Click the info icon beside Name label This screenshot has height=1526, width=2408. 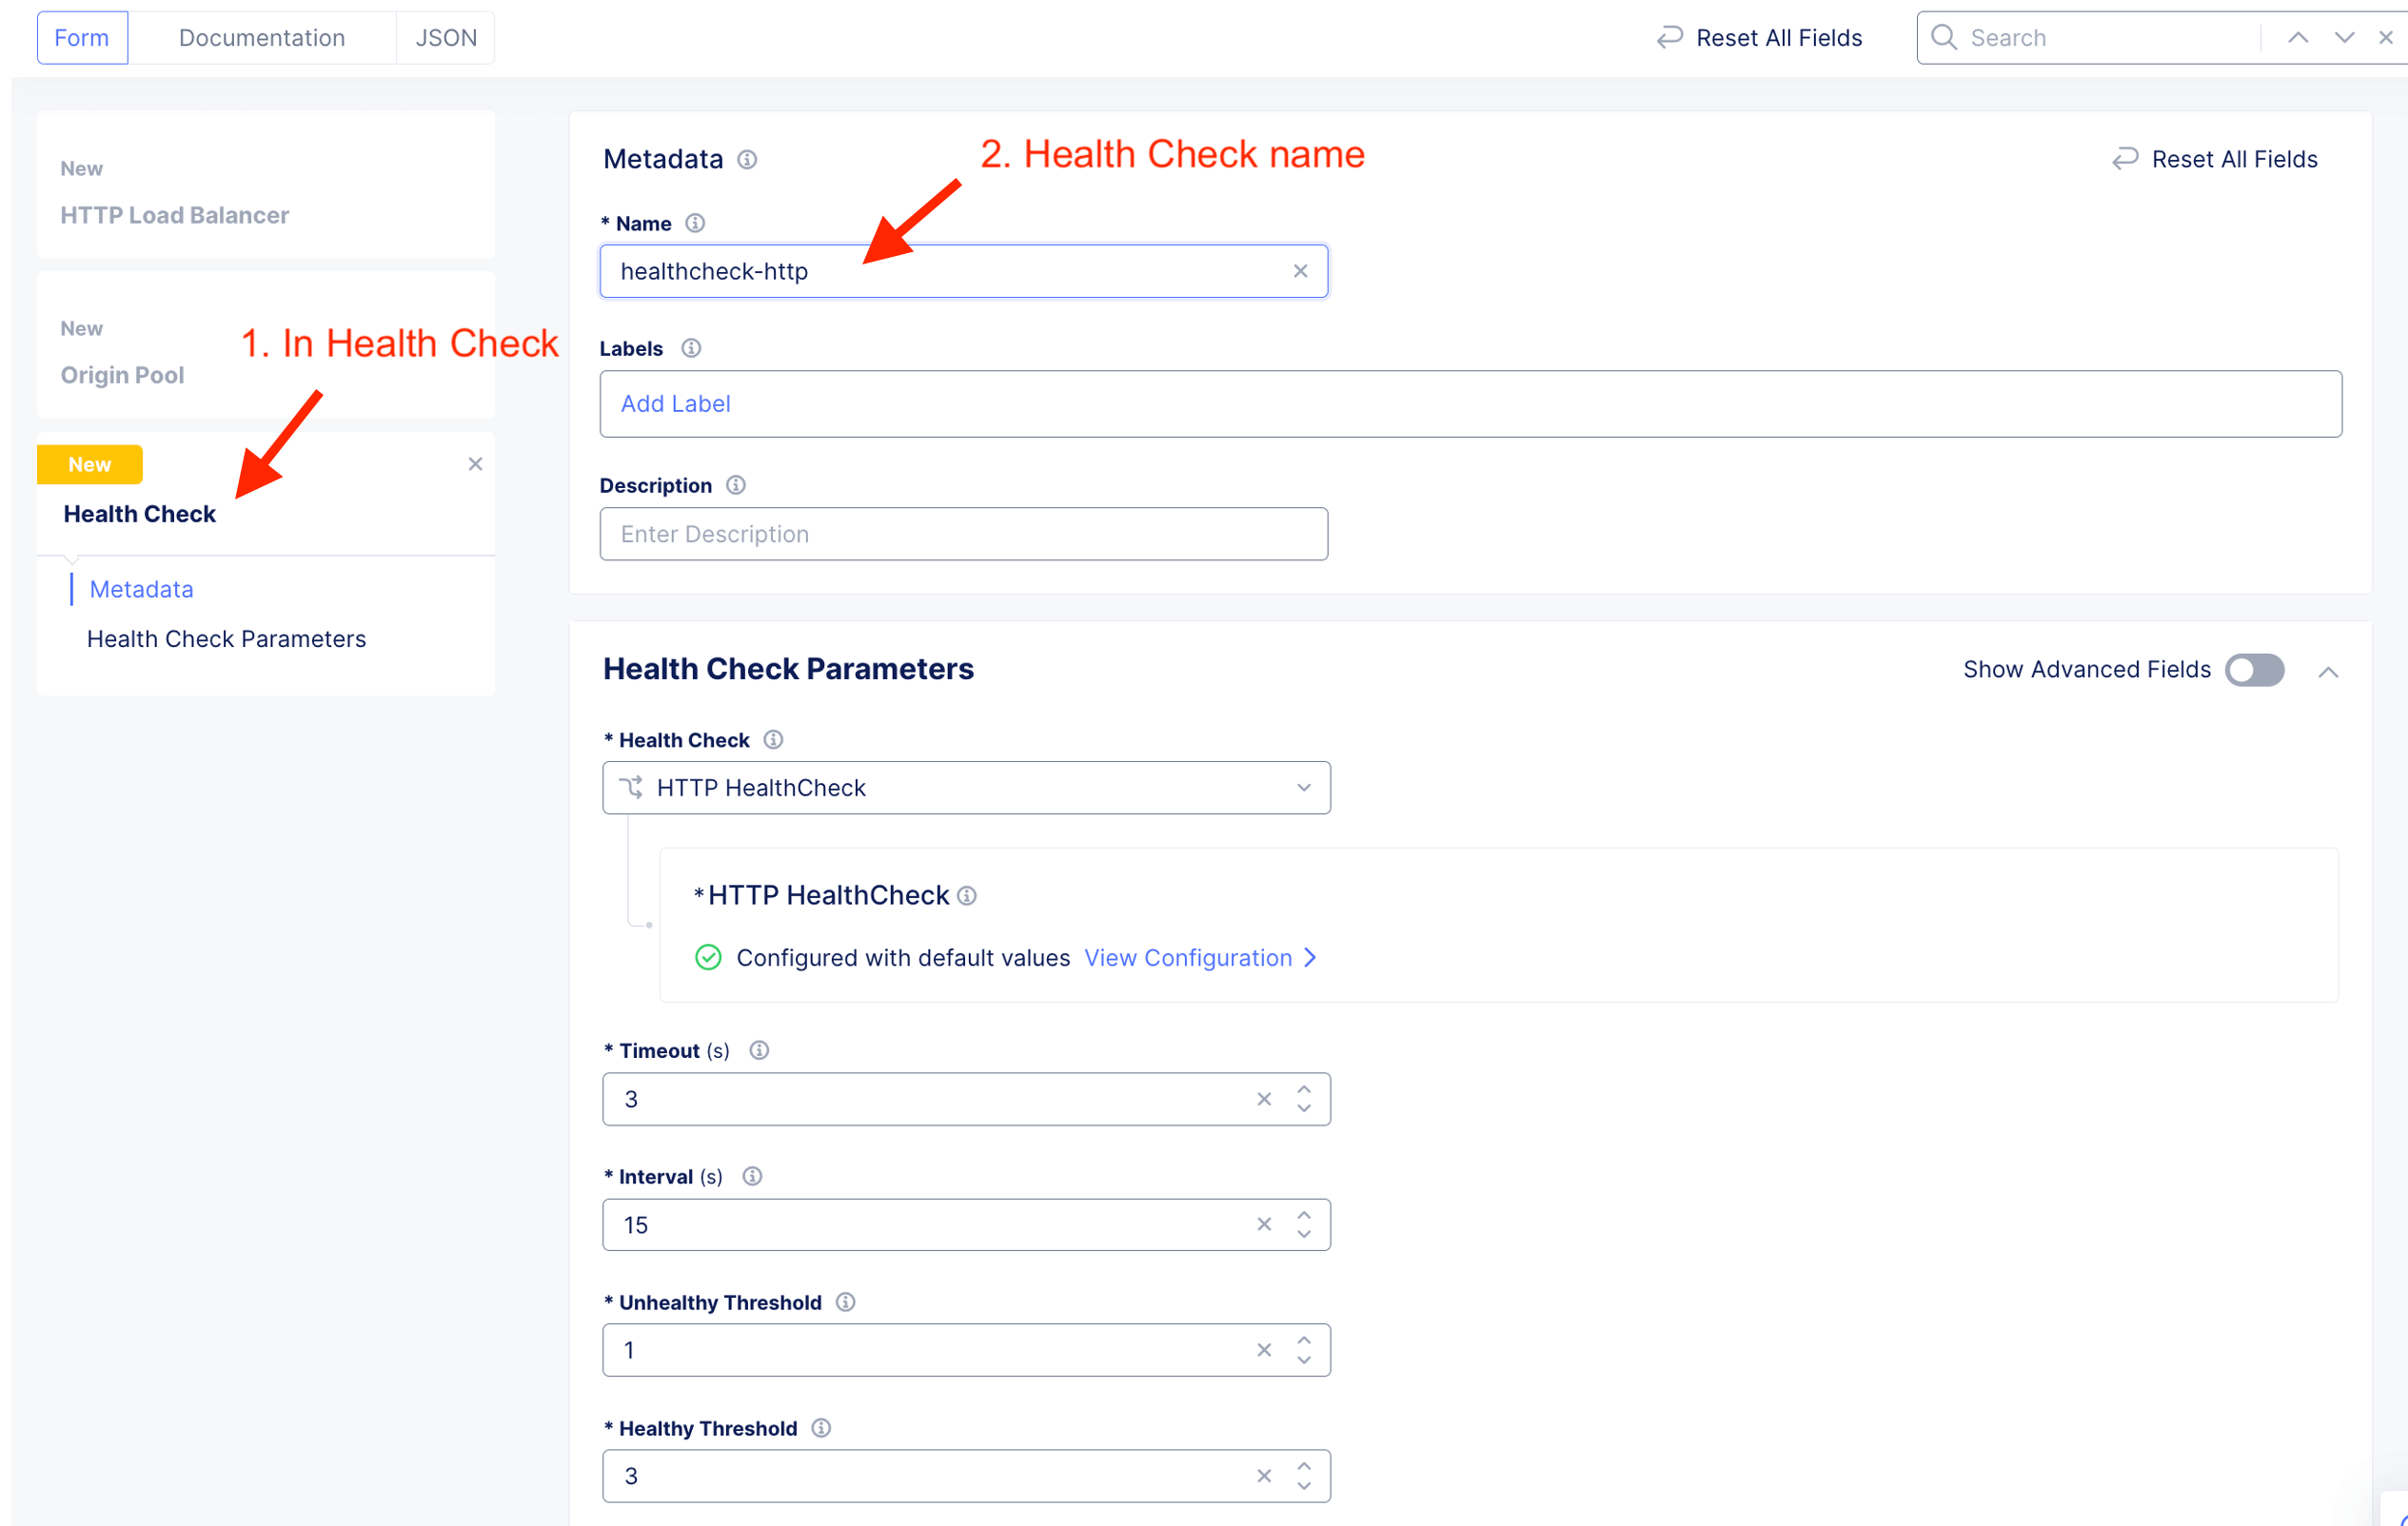pyautogui.click(x=695, y=224)
